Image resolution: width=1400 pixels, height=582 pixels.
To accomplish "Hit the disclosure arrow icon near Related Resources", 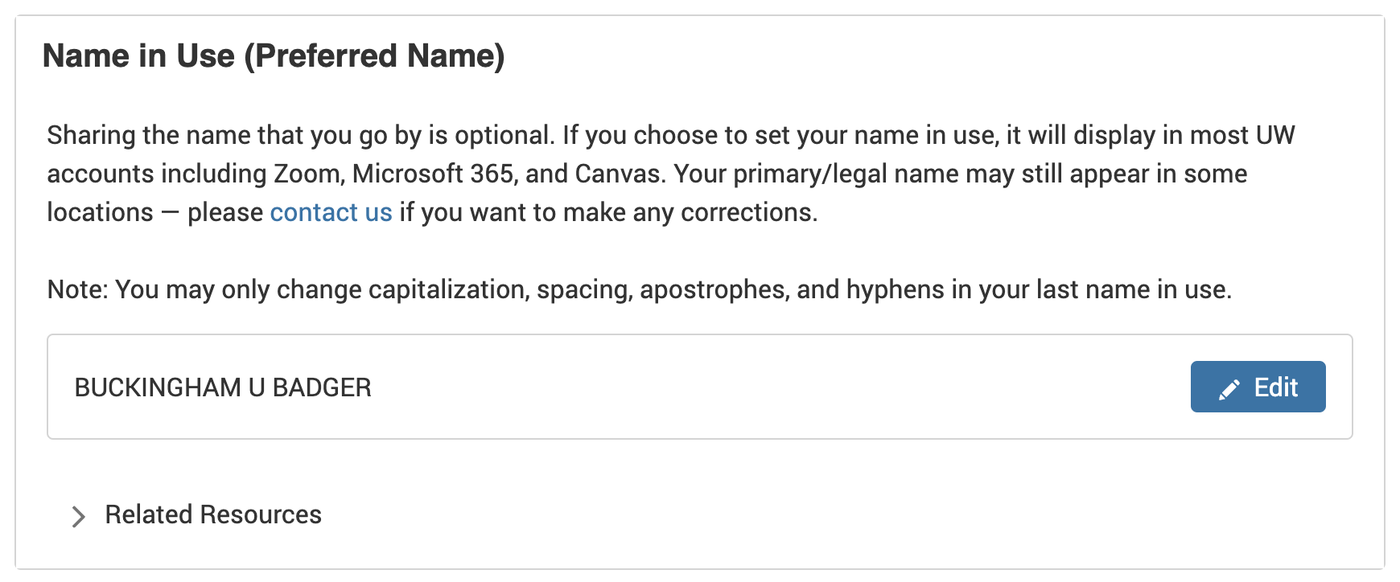I will pos(78,516).
